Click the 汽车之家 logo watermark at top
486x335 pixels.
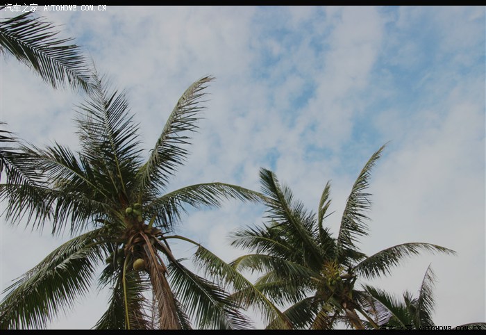coord(19,8)
